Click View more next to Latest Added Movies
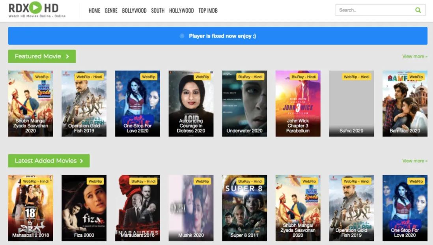Viewport: 433px width, 245px height. tap(414, 161)
